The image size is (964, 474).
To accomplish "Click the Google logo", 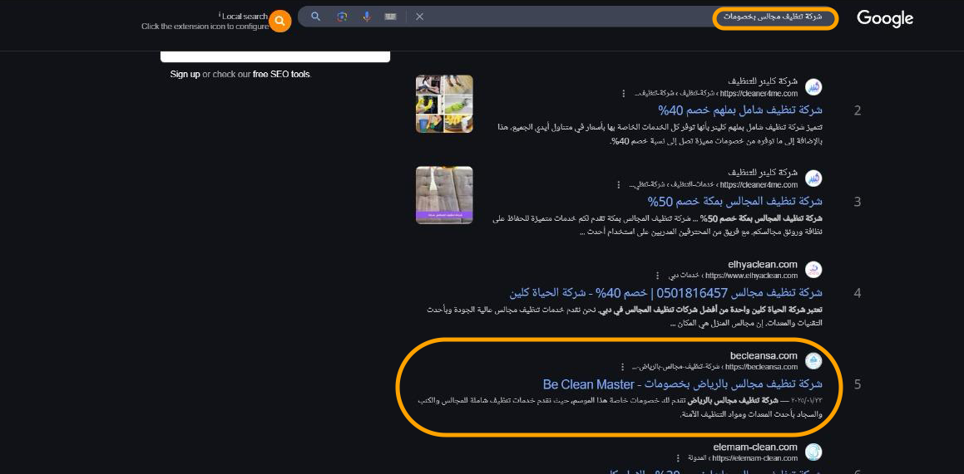I will tap(885, 19).
